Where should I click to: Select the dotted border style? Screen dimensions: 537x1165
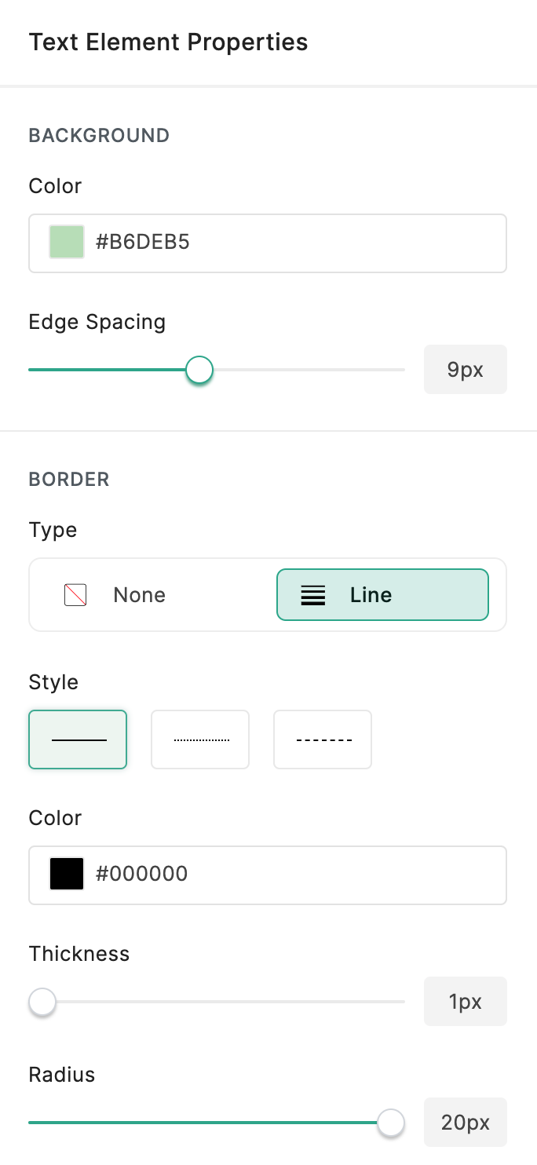coord(200,740)
